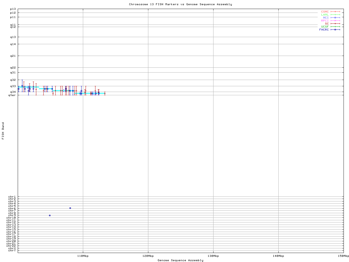
Task: Click the qter band label
Action: coord(12,95)
